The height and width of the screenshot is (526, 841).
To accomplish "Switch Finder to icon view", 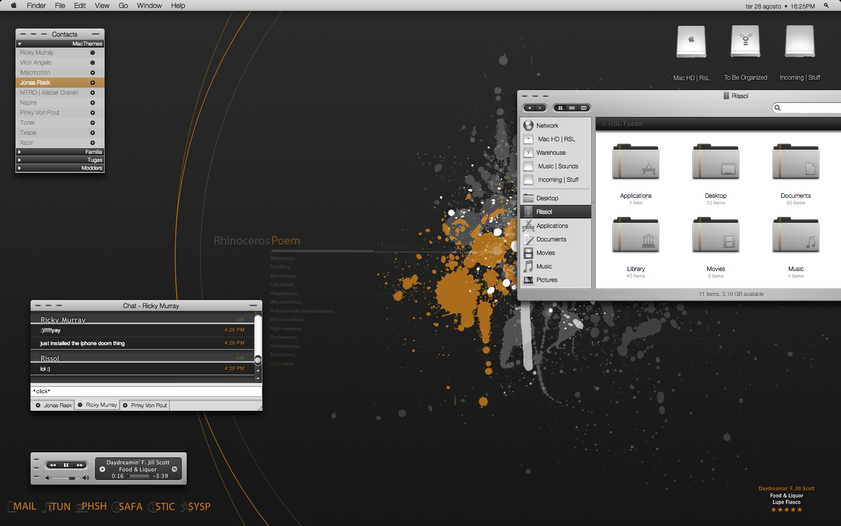I will 560,108.
